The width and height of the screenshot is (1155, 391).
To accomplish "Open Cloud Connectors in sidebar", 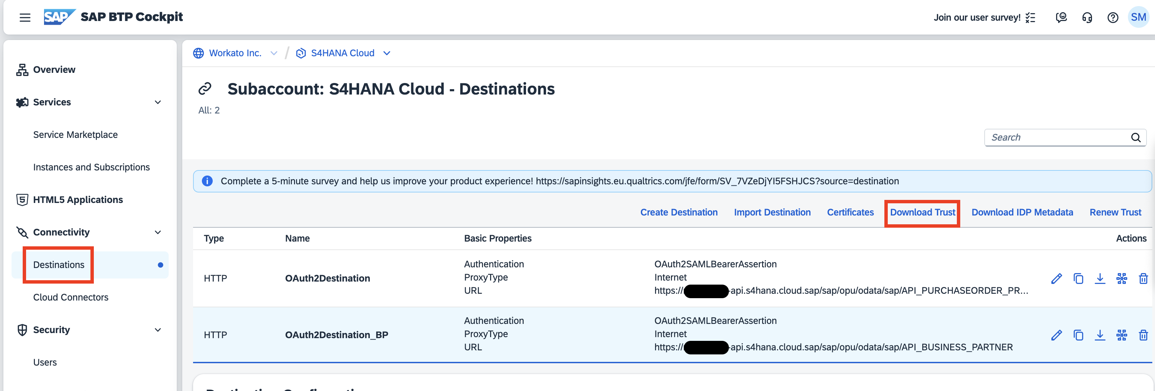I will tap(71, 297).
